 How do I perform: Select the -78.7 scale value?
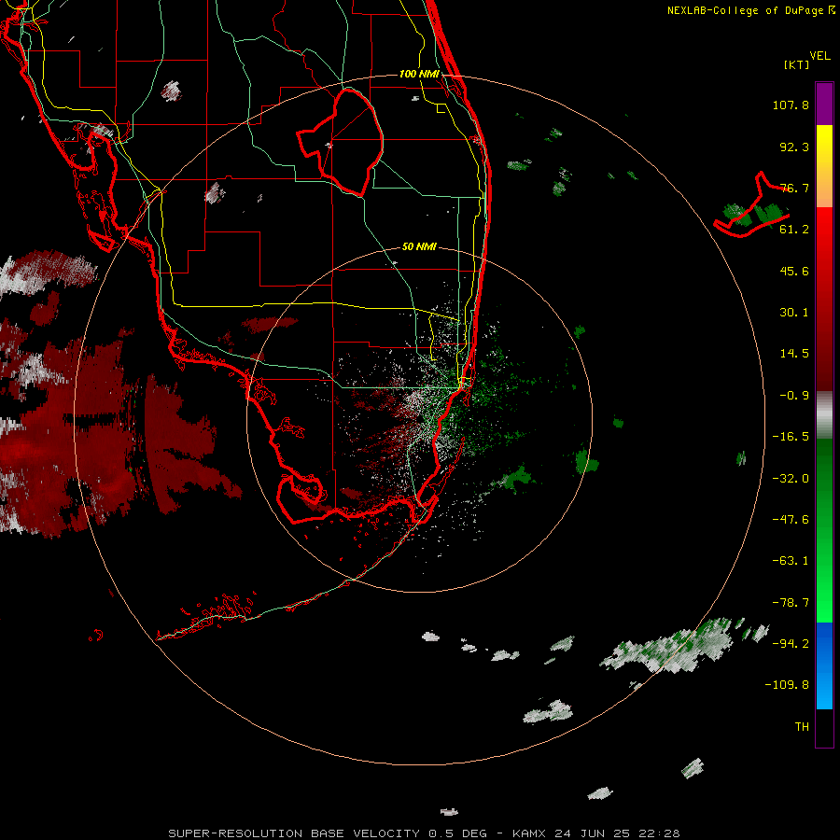click(x=791, y=603)
